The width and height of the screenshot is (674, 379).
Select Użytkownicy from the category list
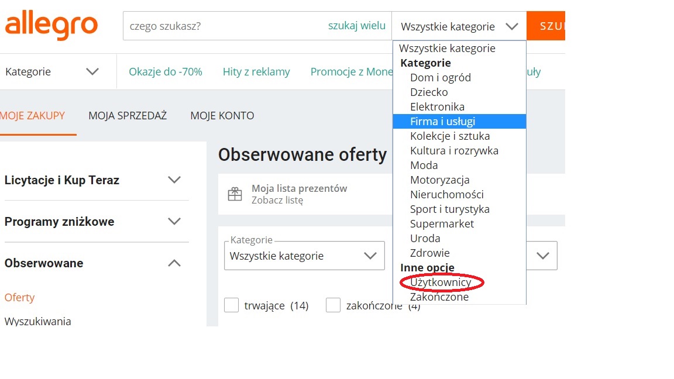coord(441,282)
